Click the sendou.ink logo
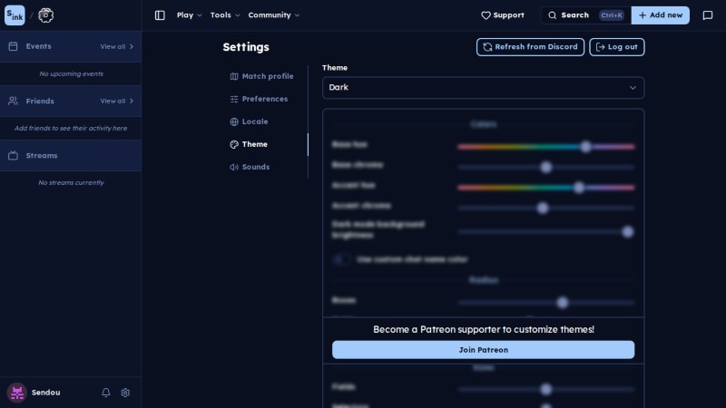The image size is (726, 408). click(x=15, y=15)
